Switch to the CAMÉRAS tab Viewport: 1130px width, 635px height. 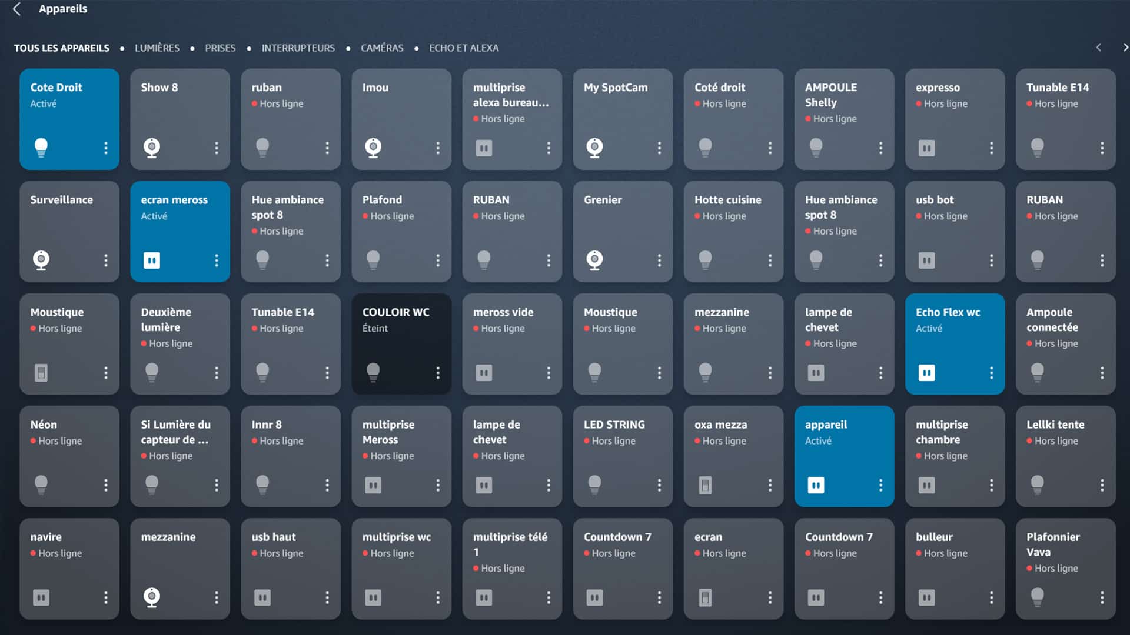pos(382,48)
